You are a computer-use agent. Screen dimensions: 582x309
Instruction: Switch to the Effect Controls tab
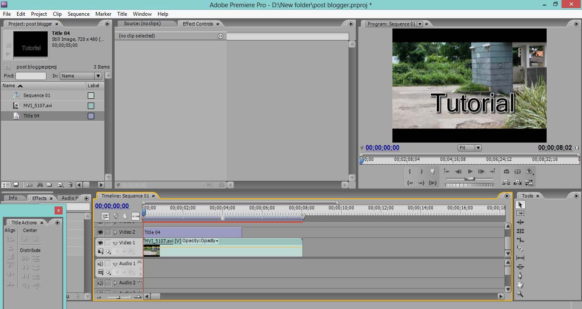coord(198,24)
